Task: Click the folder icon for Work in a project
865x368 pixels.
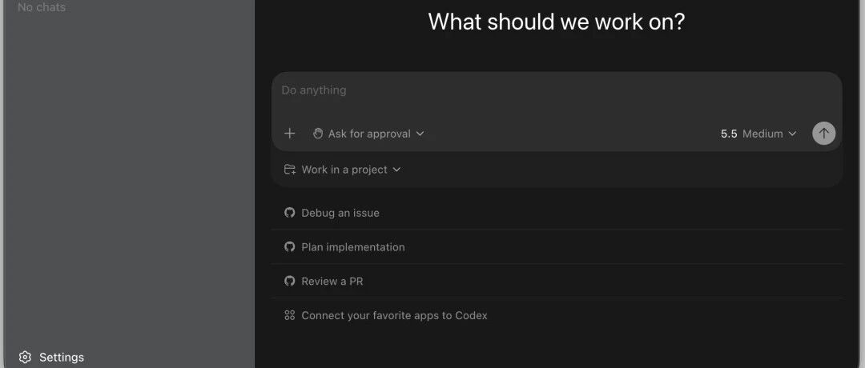Action: click(290, 169)
